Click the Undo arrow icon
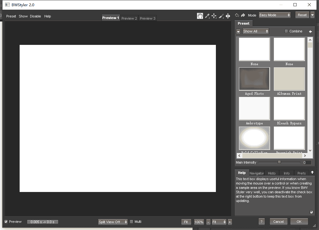Screen dimensions: 319x230 (237, 15)
